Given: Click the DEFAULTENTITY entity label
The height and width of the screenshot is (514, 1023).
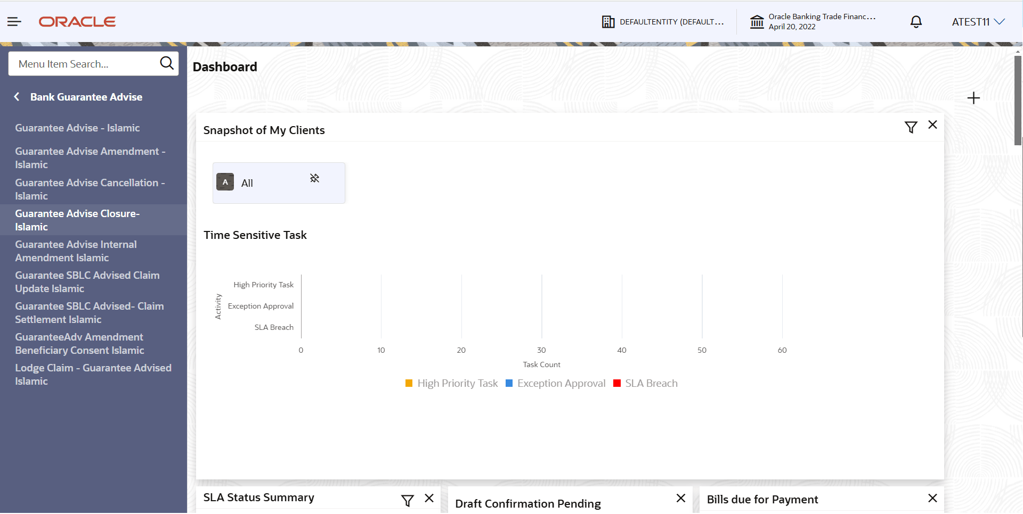Looking at the screenshot, I should 671,22.
